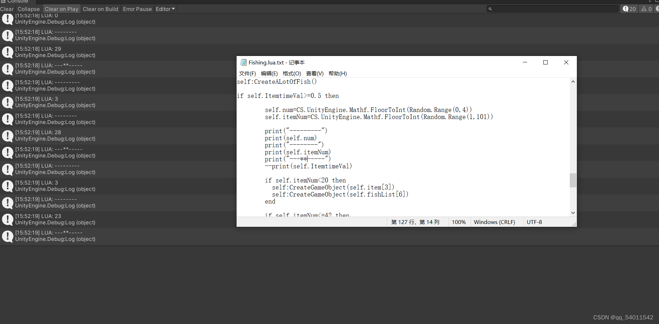Open the 帮助(H) menu in Notepad
The width and height of the screenshot is (659, 324).
[337, 73]
